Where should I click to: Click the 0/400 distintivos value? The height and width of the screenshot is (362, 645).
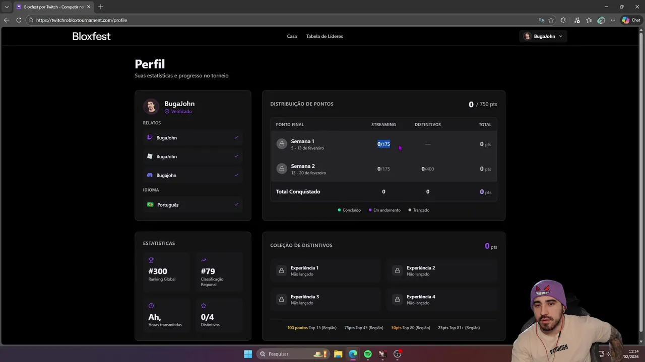pyautogui.click(x=427, y=169)
